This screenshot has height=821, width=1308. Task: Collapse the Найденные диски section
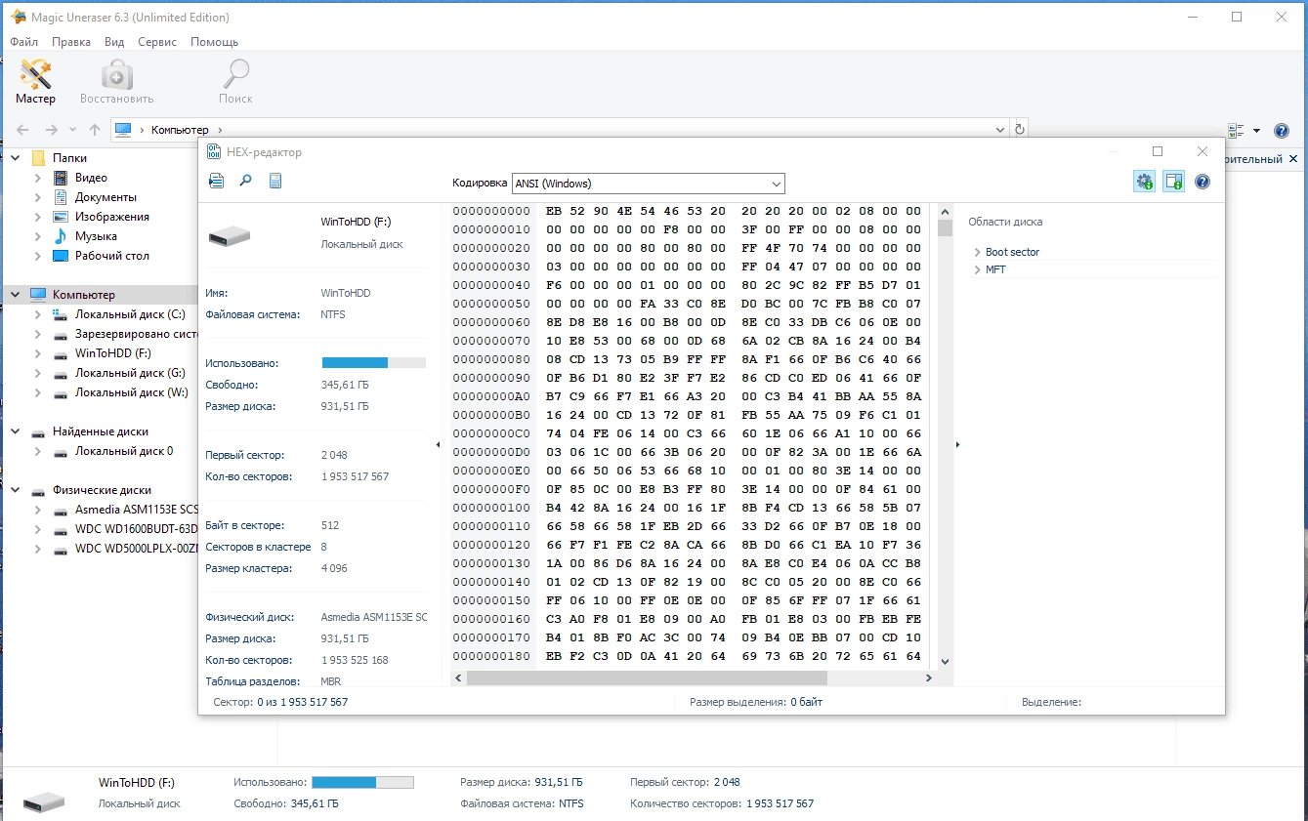15,431
